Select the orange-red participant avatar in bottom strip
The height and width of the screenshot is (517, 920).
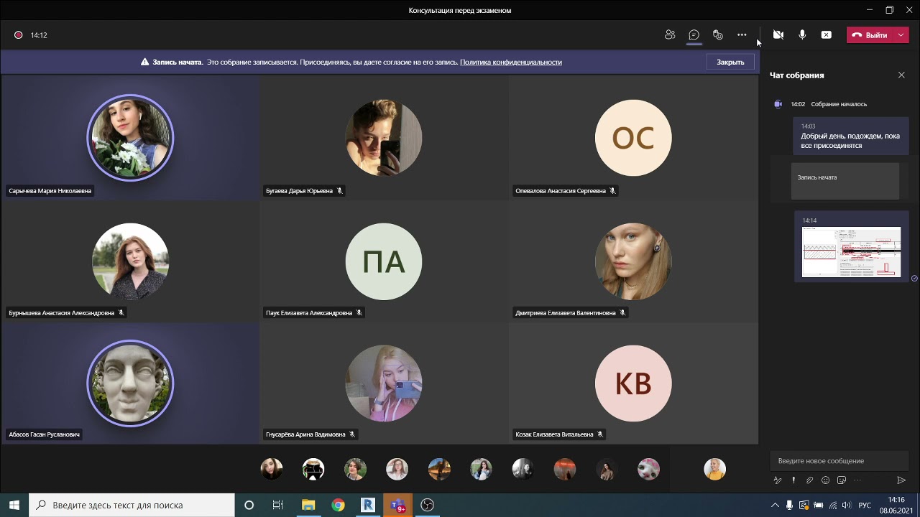(x=565, y=469)
